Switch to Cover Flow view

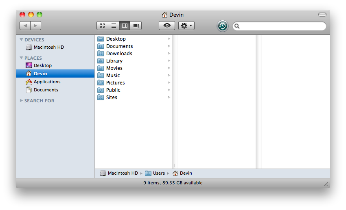[x=136, y=26]
